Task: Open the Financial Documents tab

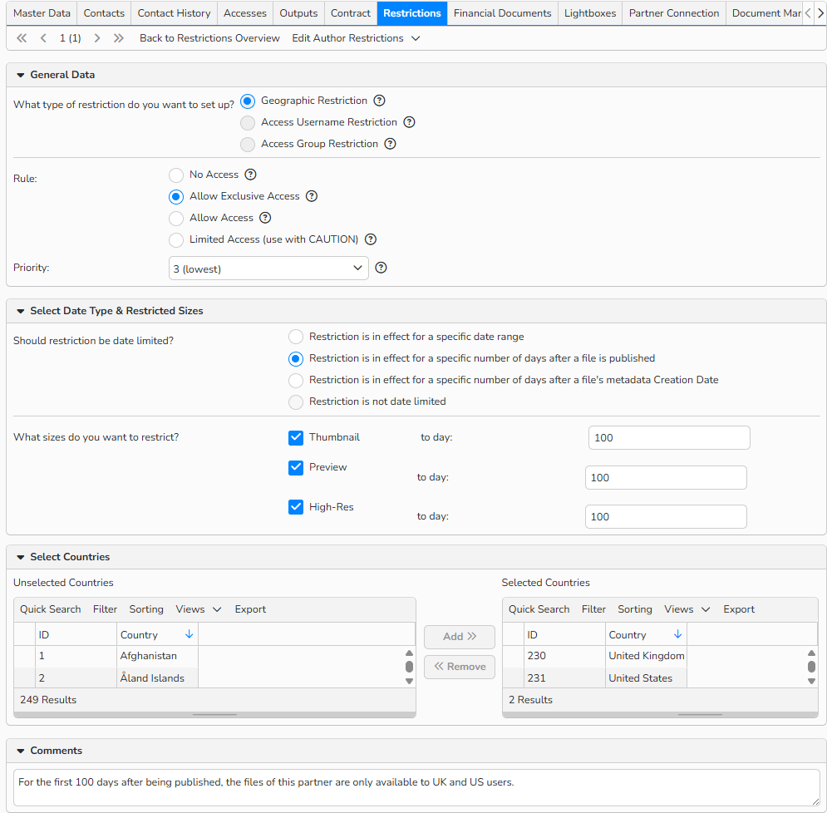Action: [502, 13]
